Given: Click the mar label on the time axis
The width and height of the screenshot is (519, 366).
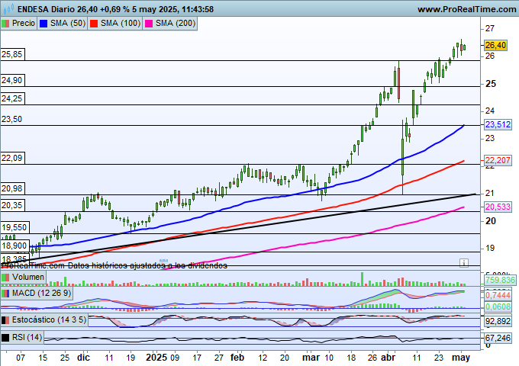Looking at the screenshot, I should pyautogui.click(x=311, y=358).
